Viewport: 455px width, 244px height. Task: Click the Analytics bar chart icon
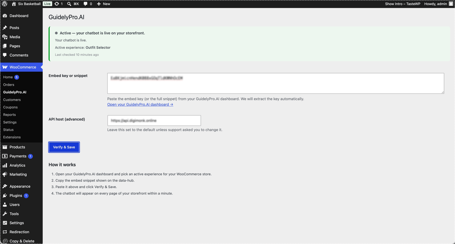click(x=5, y=165)
